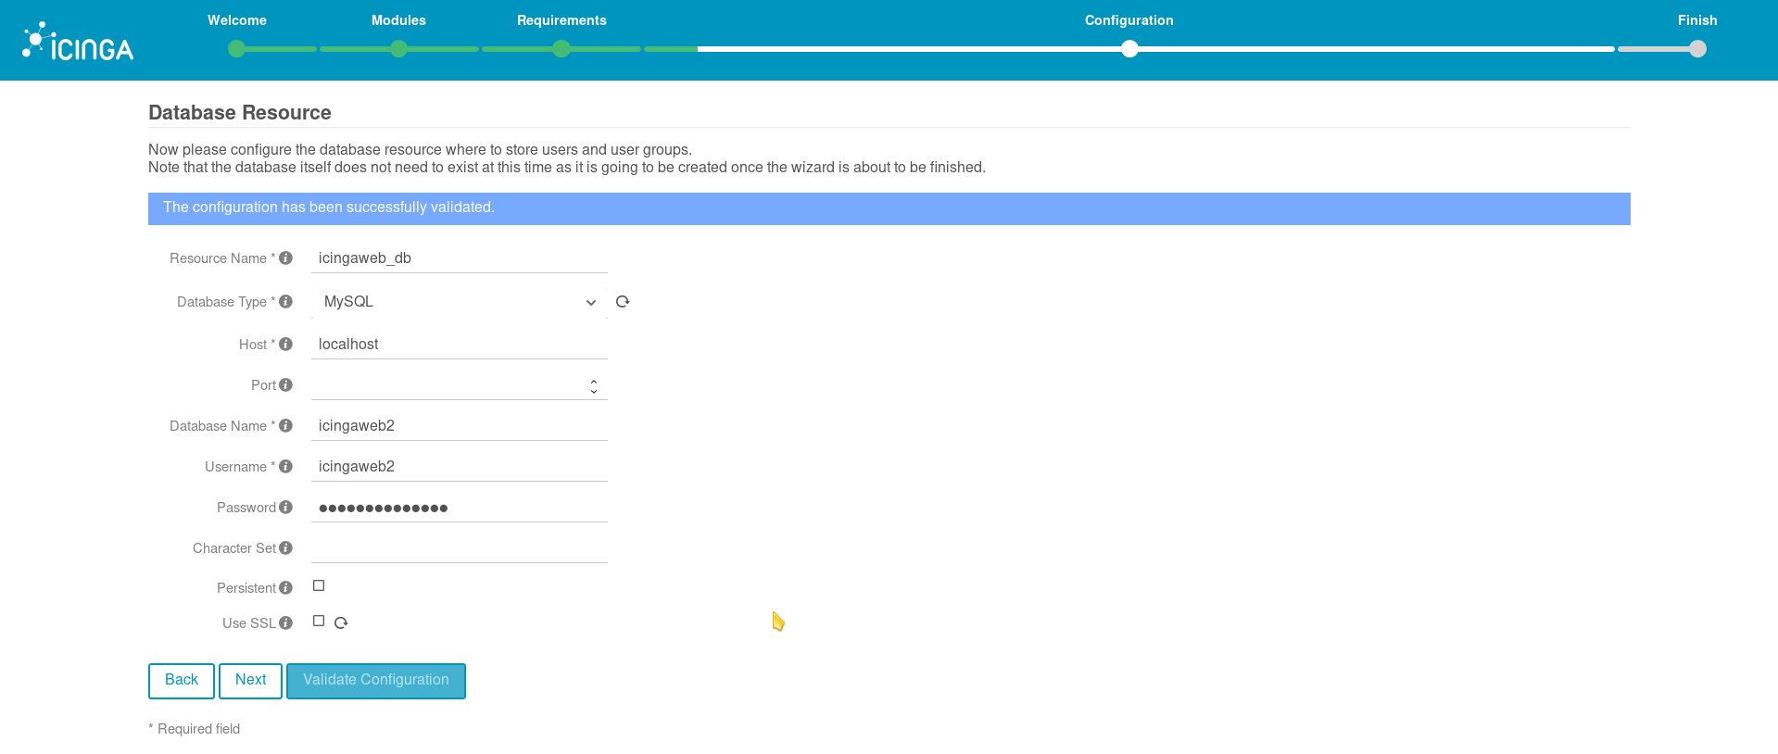The width and height of the screenshot is (1778, 754).
Task: Click the successfully validated notification banner
Action: pos(889,208)
